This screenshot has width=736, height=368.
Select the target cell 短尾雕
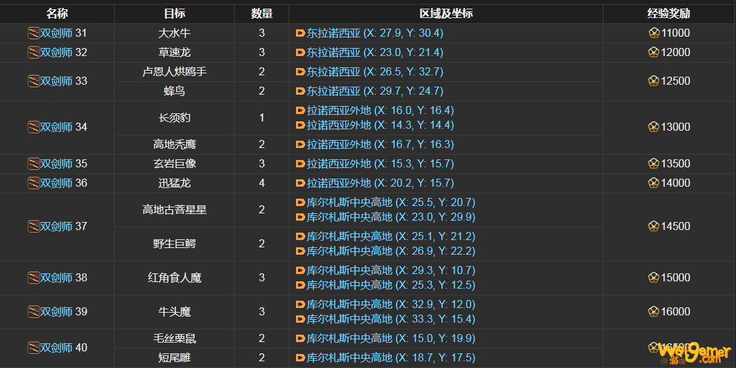tap(174, 358)
